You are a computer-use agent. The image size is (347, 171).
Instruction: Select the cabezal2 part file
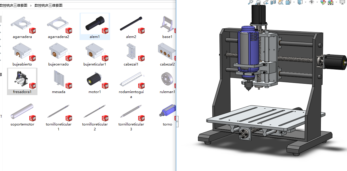[167, 54]
